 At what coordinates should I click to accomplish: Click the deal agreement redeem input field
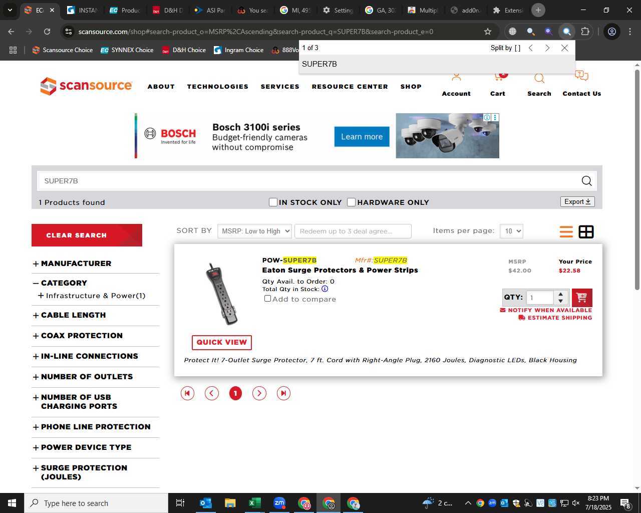(x=353, y=231)
